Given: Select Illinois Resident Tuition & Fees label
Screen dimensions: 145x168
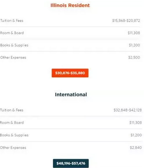Looking at the screenshot, I should tap(12, 21).
